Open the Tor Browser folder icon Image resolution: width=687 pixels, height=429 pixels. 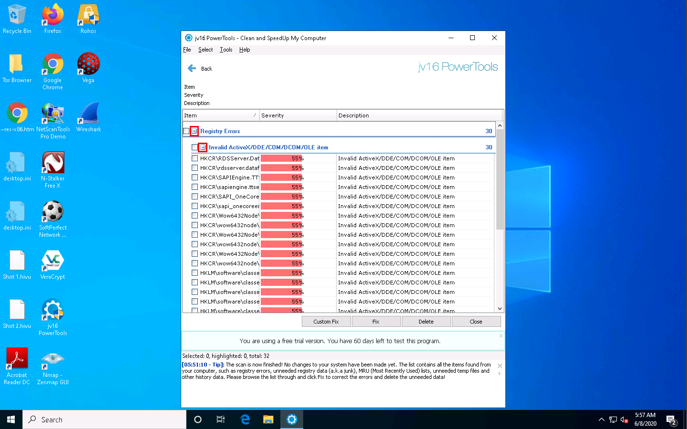17,68
